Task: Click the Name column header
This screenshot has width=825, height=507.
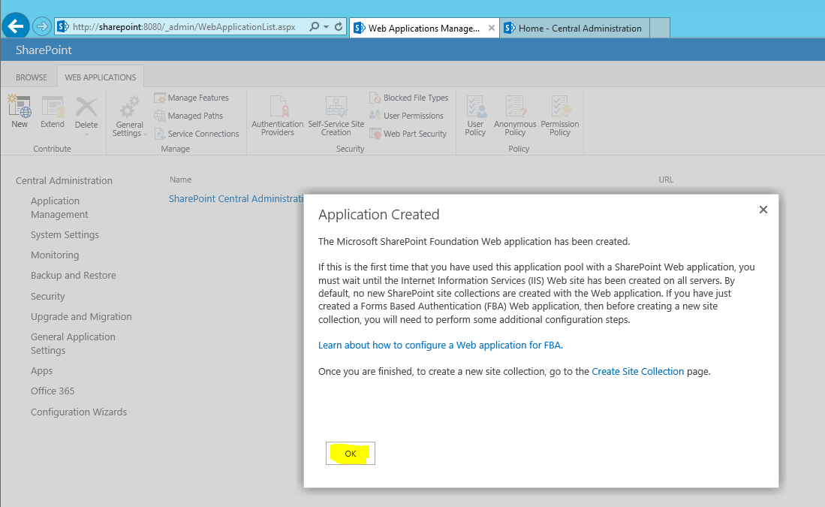Action: point(180,180)
